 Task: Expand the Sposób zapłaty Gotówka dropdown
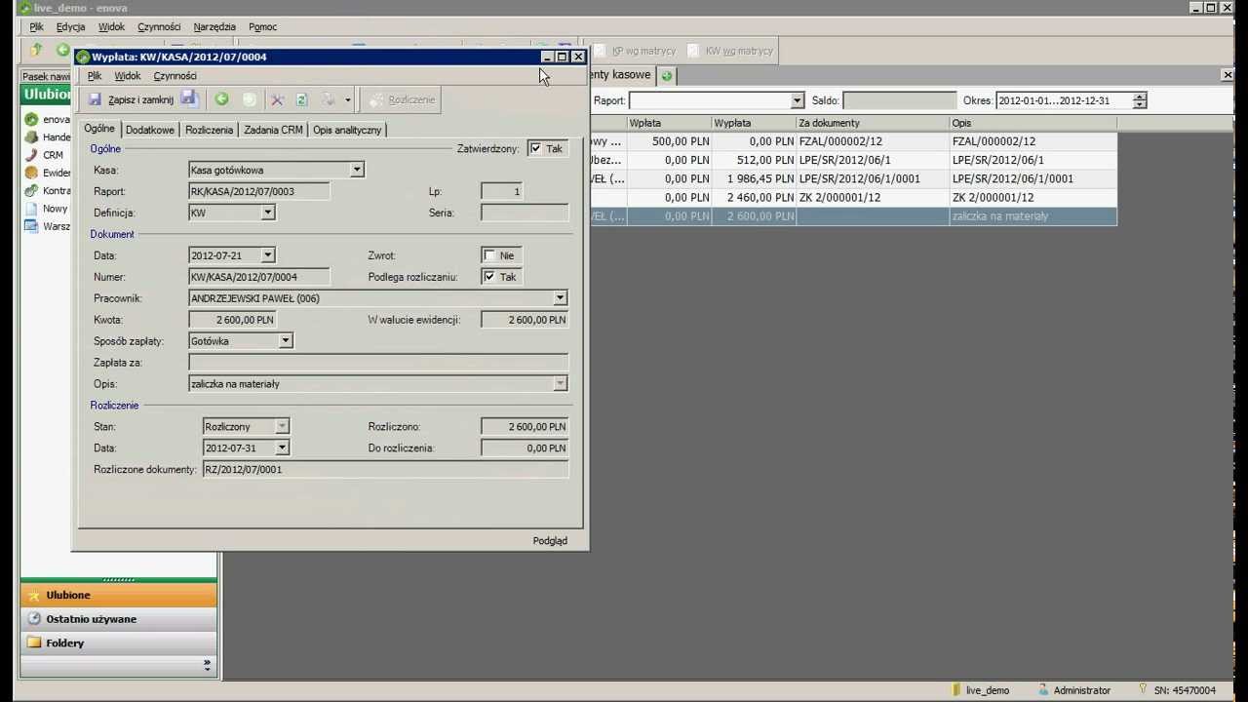[x=286, y=341]
